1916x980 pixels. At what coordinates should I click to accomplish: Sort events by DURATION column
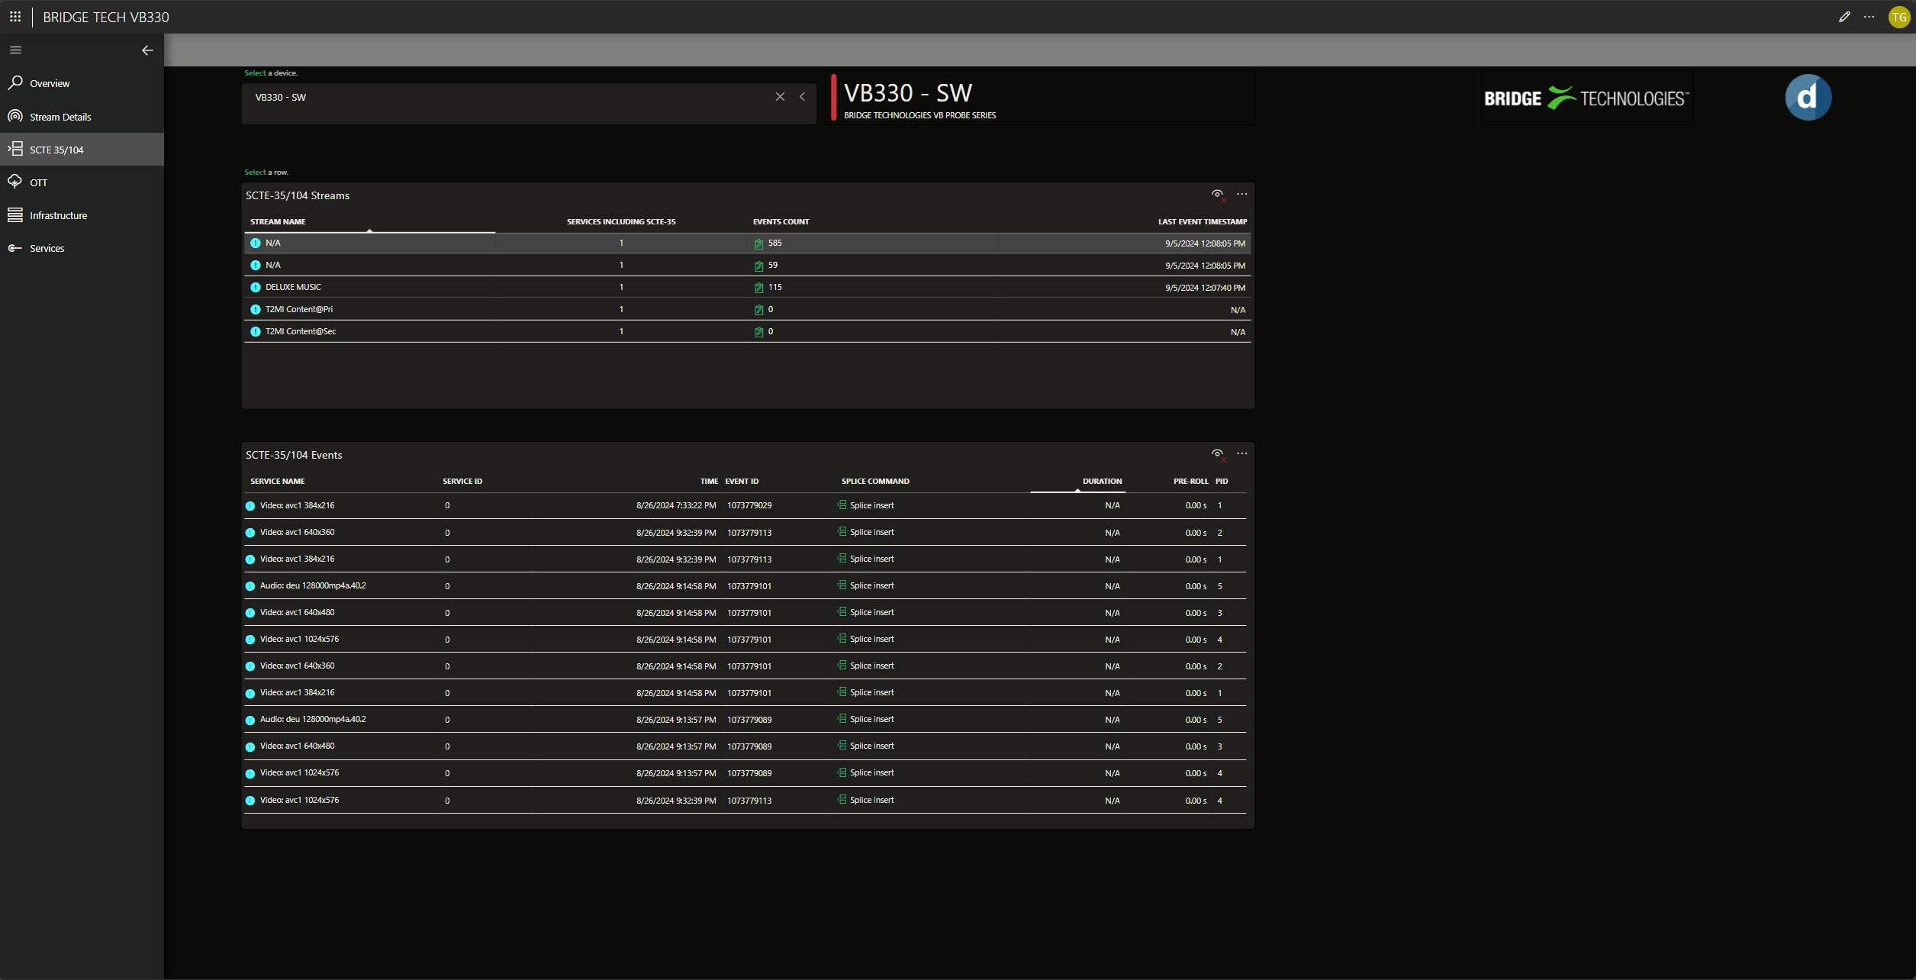(x=1102, y=481)
